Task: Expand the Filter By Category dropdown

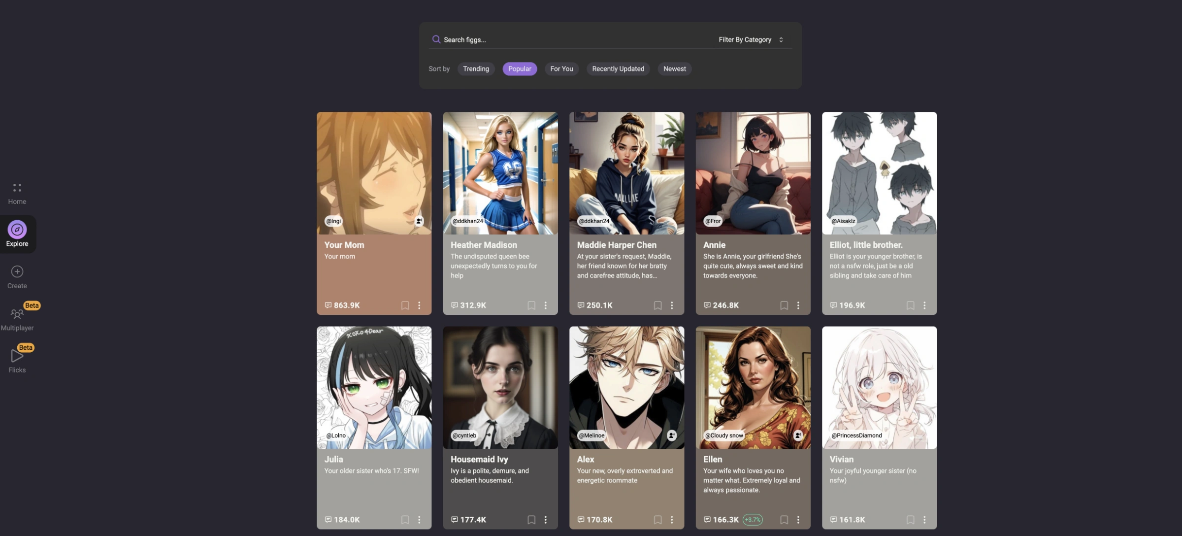Action: coord(751,39)
